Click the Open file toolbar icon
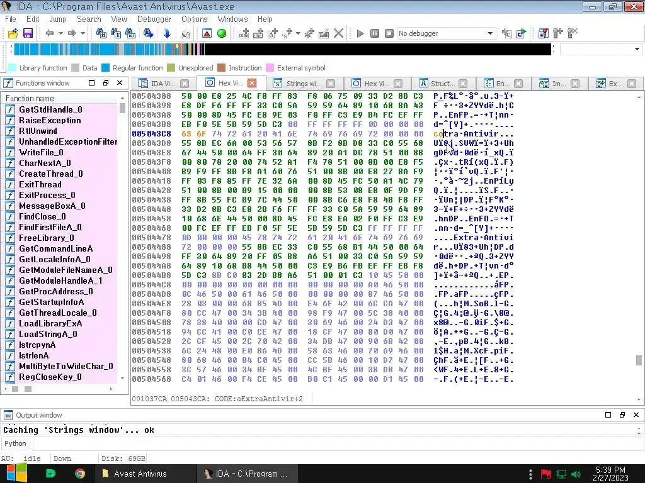 pos(13,33)
